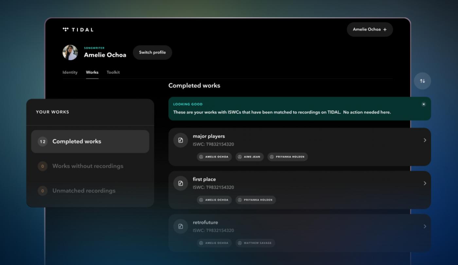Screen dimensions: 458x265
Task: Click Amelie Ochoa chip under first place
Action: tap(214, 200)
